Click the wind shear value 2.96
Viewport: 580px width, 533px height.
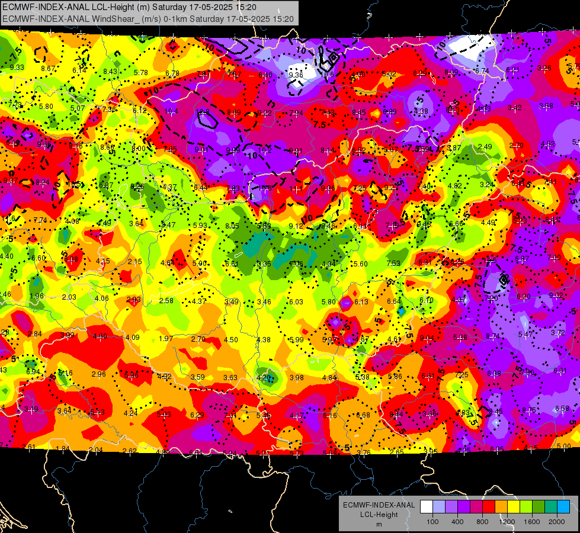tap(99, 374)
